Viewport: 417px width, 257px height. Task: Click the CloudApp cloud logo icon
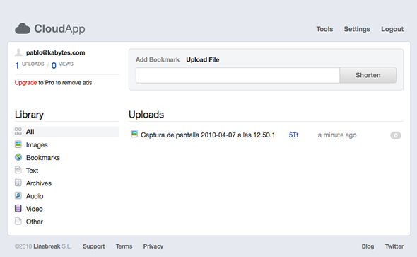[23, 28]
